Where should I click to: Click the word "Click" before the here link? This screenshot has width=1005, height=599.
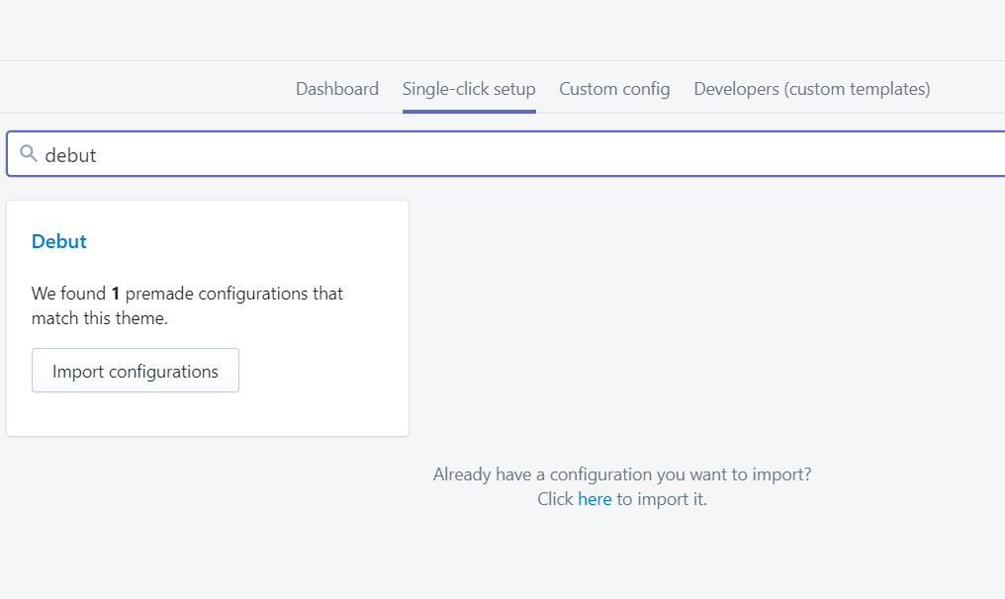[555, 499]
